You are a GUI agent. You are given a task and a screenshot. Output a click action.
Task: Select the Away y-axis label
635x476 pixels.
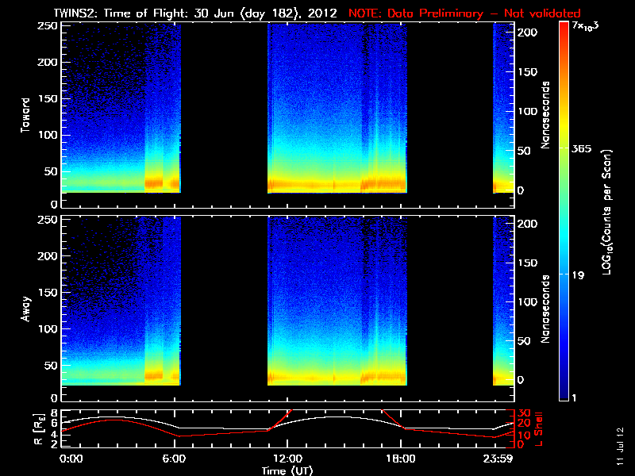pyautogui.click(x=25, y=308)
